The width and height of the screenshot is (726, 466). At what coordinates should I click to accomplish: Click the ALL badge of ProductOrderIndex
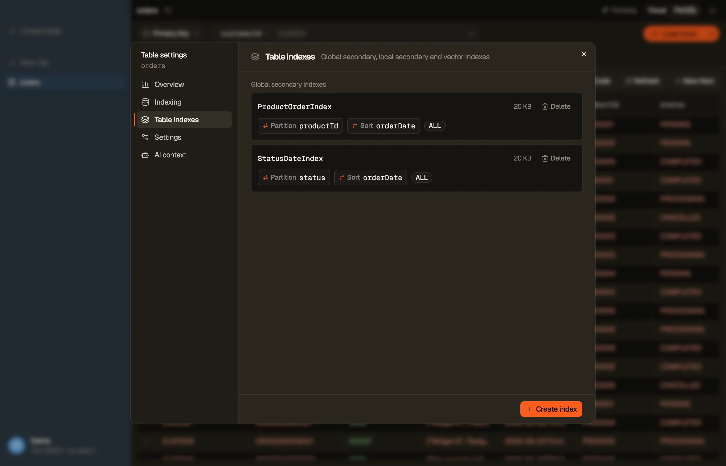point(435,126)
